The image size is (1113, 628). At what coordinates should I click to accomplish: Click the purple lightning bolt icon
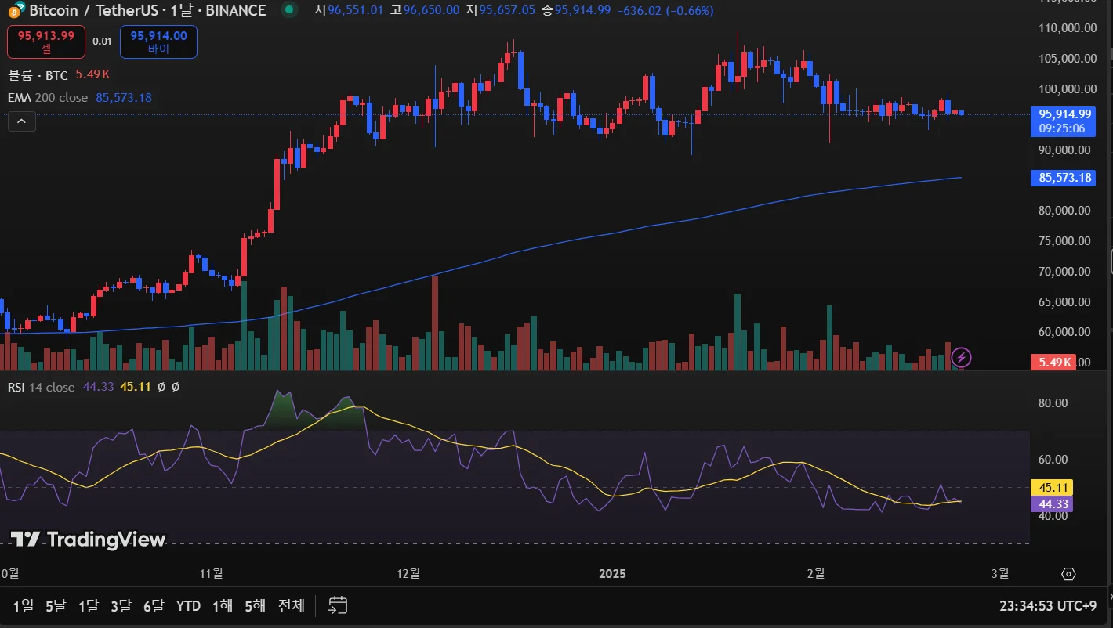click(961, 359)
